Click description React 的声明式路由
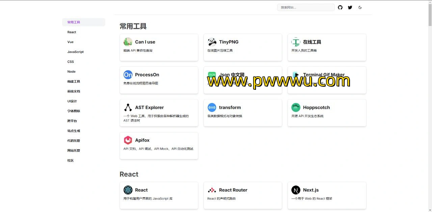The height and width of the screenshot is (212, 432). click(x=222, y=199)
